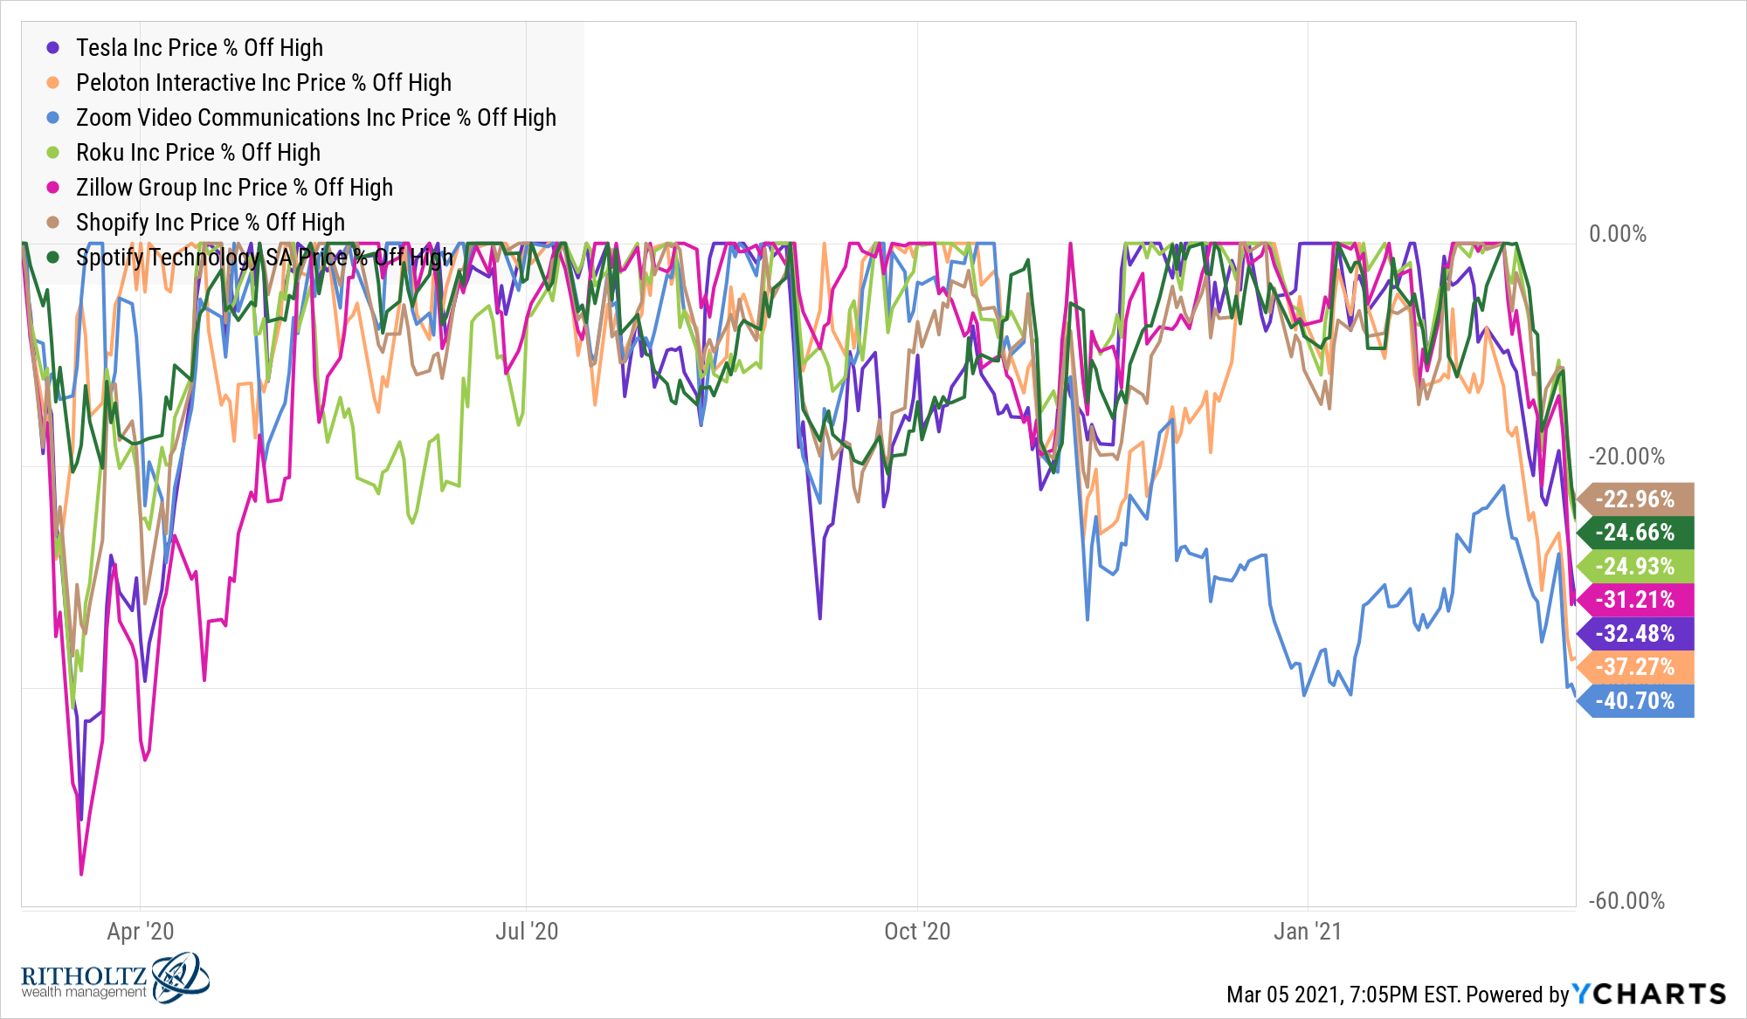Click the Jan '21 axis label
The height and width of the screenshot is (1019, 1747).
[x=1307, y=932]
